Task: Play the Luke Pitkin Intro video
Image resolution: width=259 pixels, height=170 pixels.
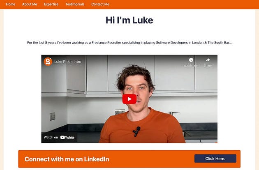Action: point(129,99)
